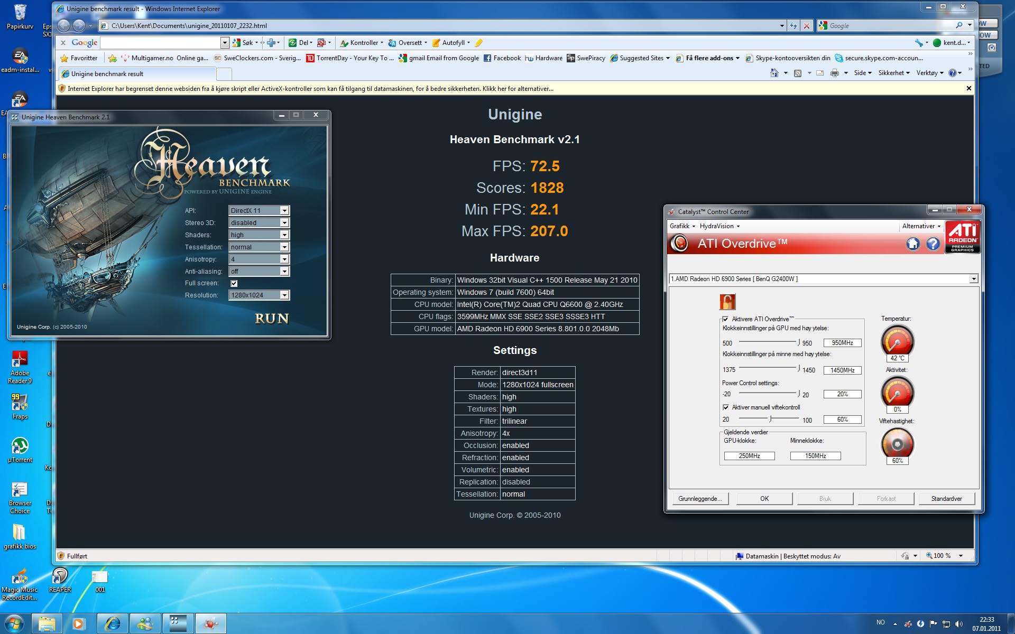This screenshot has height=634, width=1015.
Task: Click the Catalyst help question mark icon
Action: (x=933, y=244)
